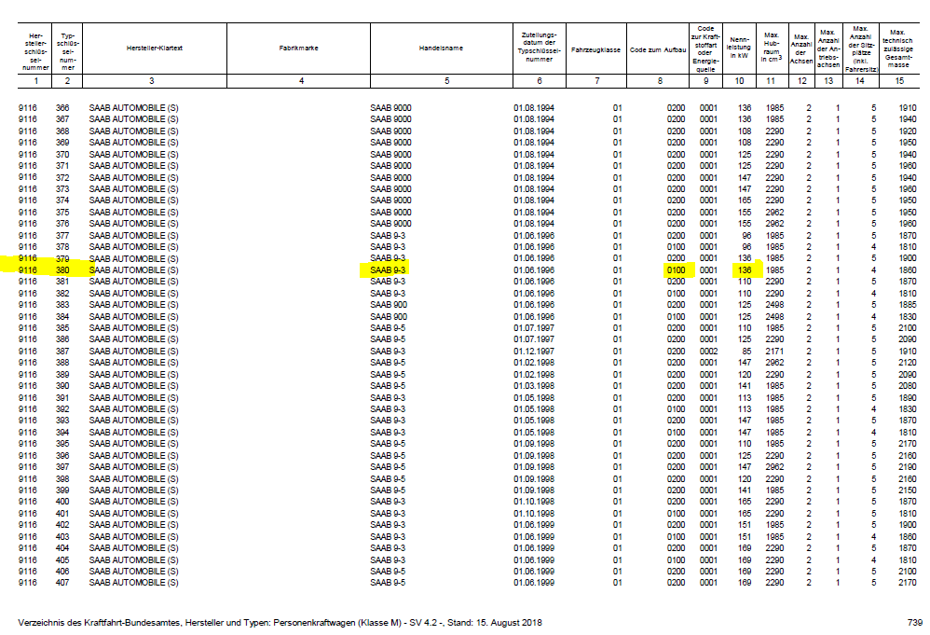Click 'SAAB 900' trade name in row 384
930x635 pixels.
point(389,316)
